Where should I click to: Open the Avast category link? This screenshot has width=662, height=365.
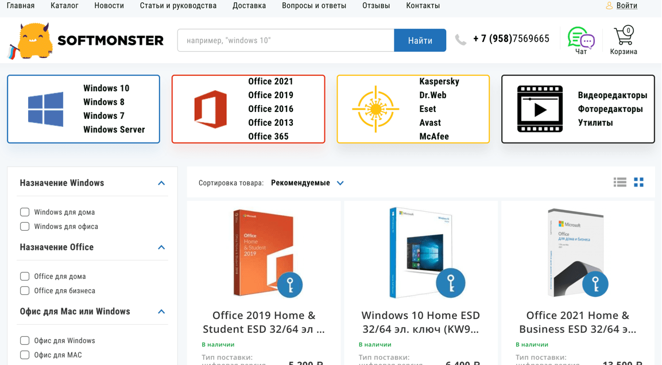pyautogui.click(x=430, y=122)
